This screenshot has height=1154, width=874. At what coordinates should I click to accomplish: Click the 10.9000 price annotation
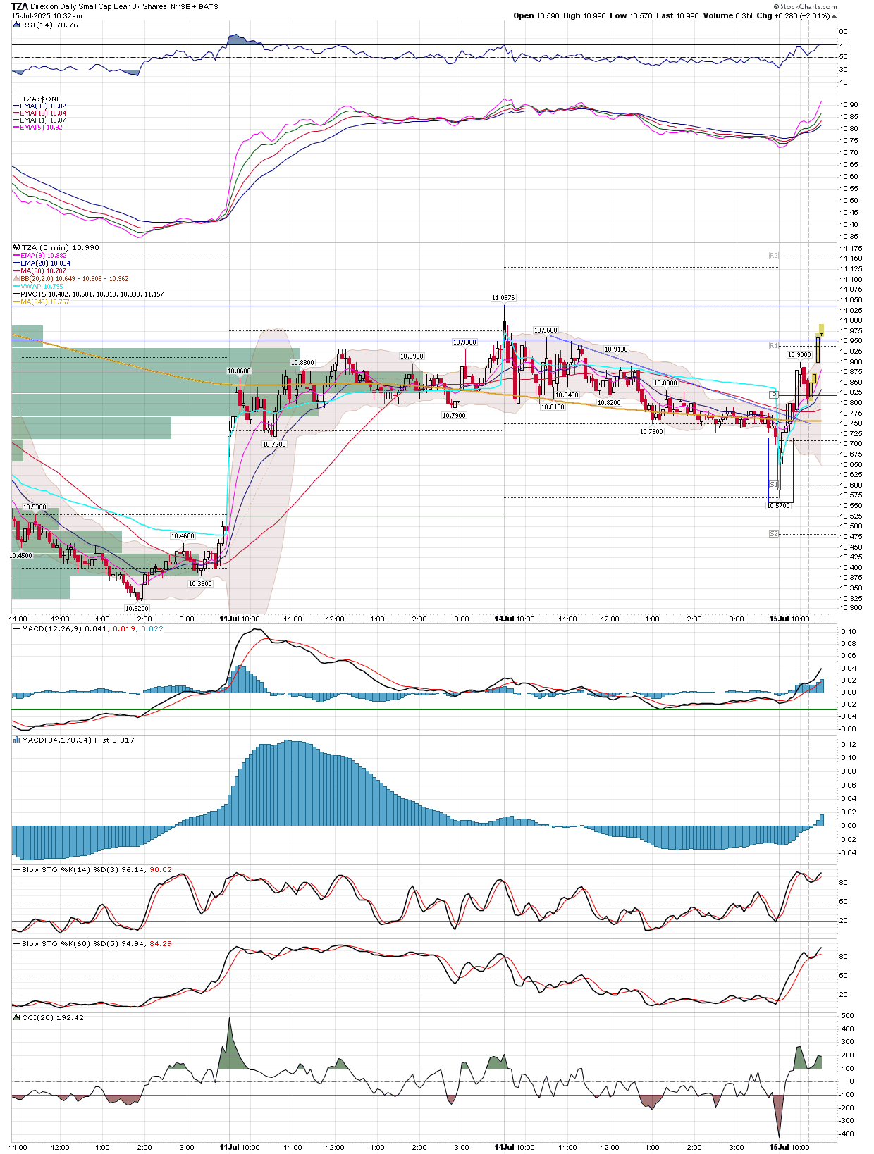[799, 355]
